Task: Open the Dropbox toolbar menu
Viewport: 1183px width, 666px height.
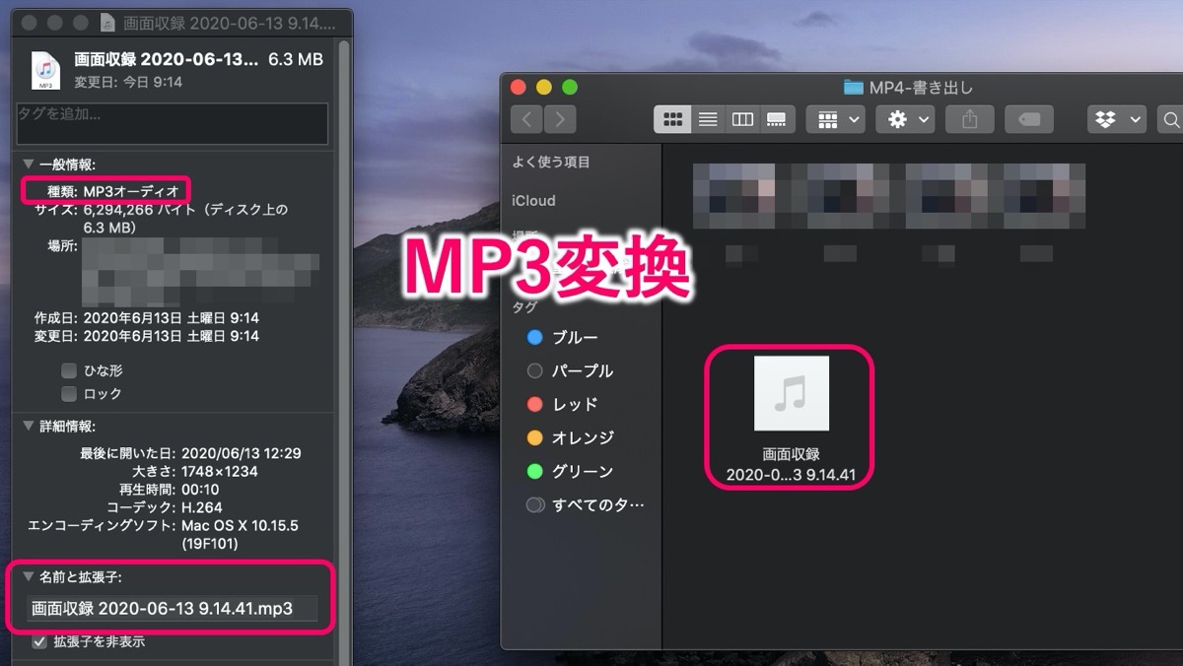Action: click(1117, 120)
